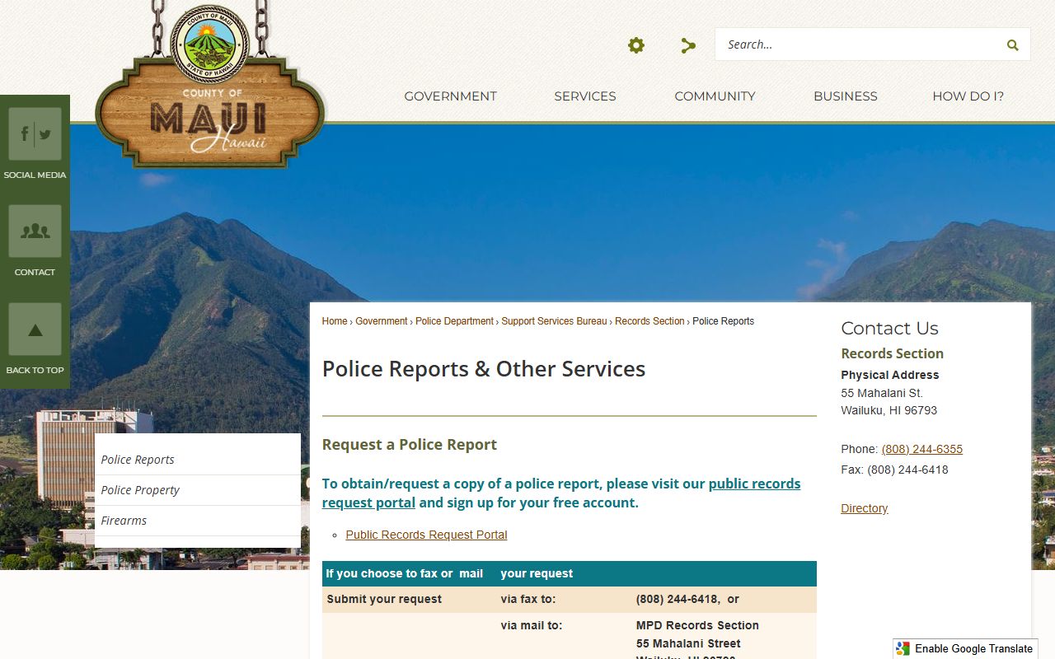Open Police Department breadcrumb link
1055x659 pixels.
[x=455, y=321]
